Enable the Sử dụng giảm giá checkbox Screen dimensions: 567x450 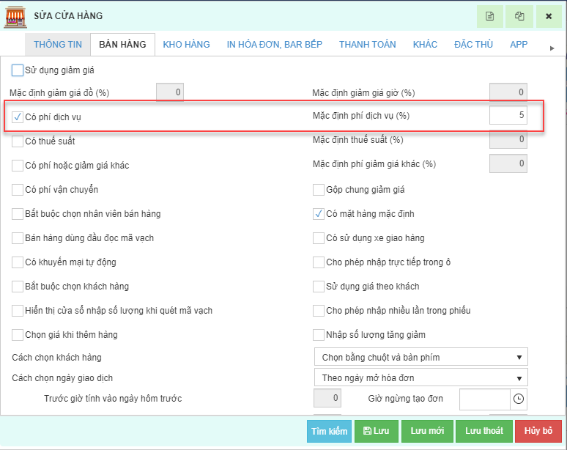click(x=18, y=70)
